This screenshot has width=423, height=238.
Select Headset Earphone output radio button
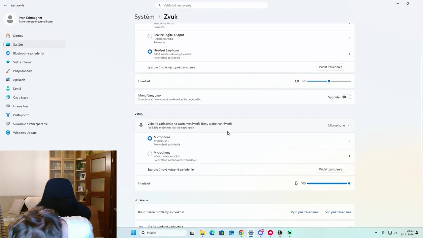(x=150, y=52)
